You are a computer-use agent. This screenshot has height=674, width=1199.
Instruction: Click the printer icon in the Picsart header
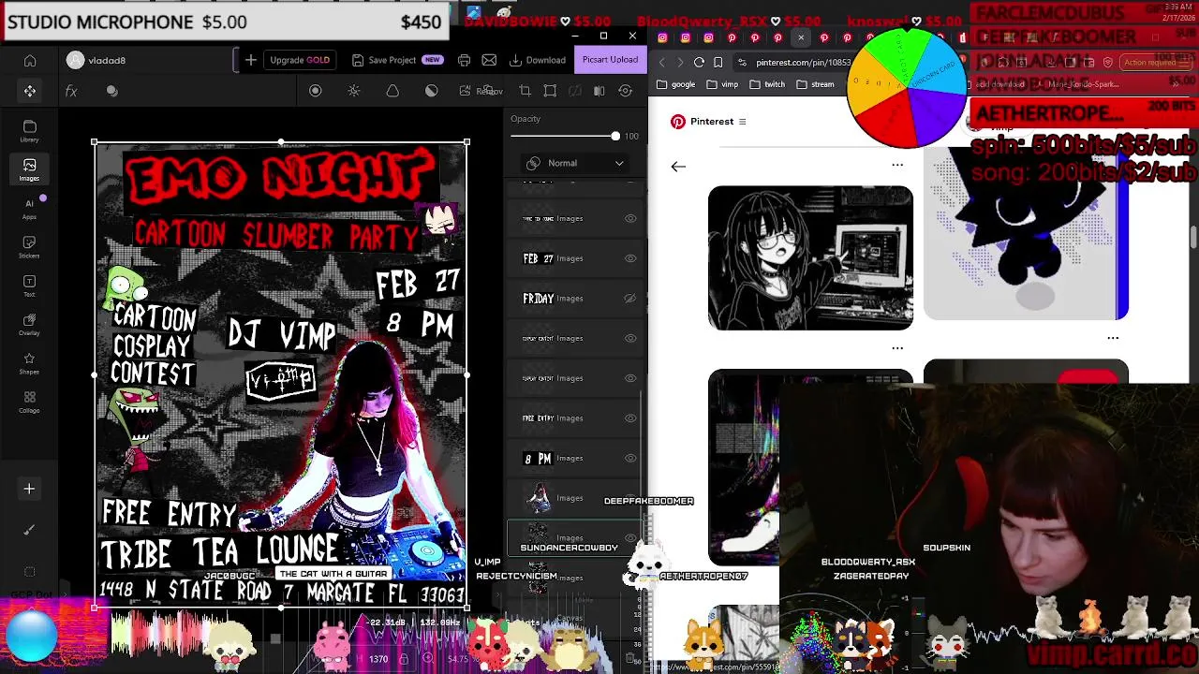click(464, 60)
